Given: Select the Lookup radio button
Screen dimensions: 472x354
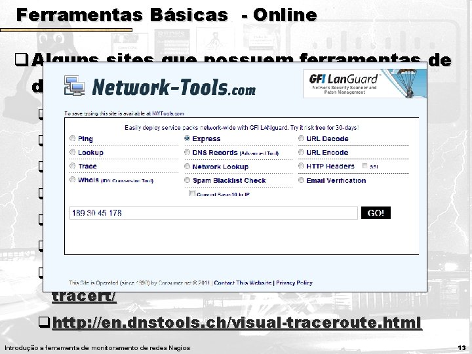Looking at the screenshot, I should 73,152.
